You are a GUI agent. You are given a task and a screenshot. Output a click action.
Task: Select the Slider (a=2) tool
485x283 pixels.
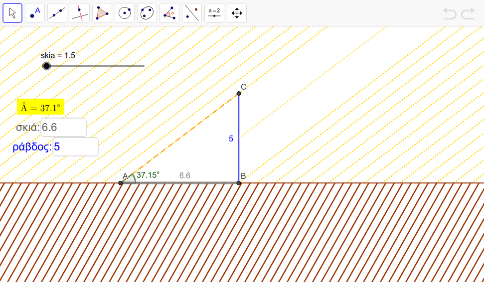214,13
